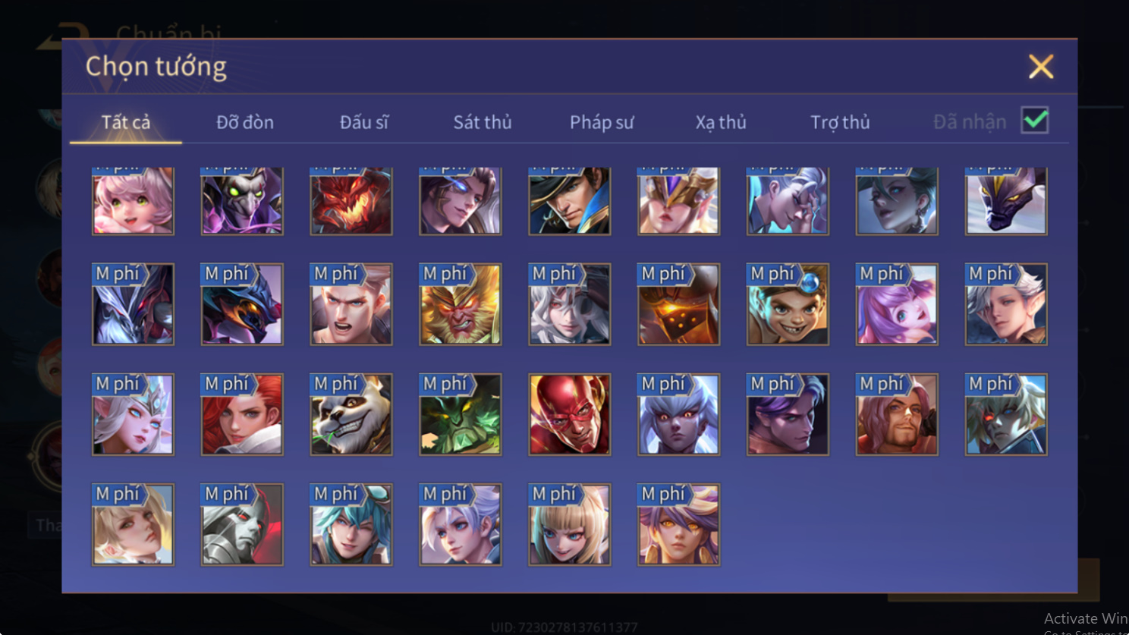1129x635 pixels.
Task: Pick the captain with navy hat hero
Action: pos(569,201)
